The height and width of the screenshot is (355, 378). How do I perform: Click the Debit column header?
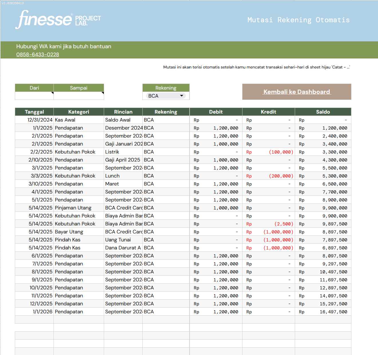coord(216,112)
